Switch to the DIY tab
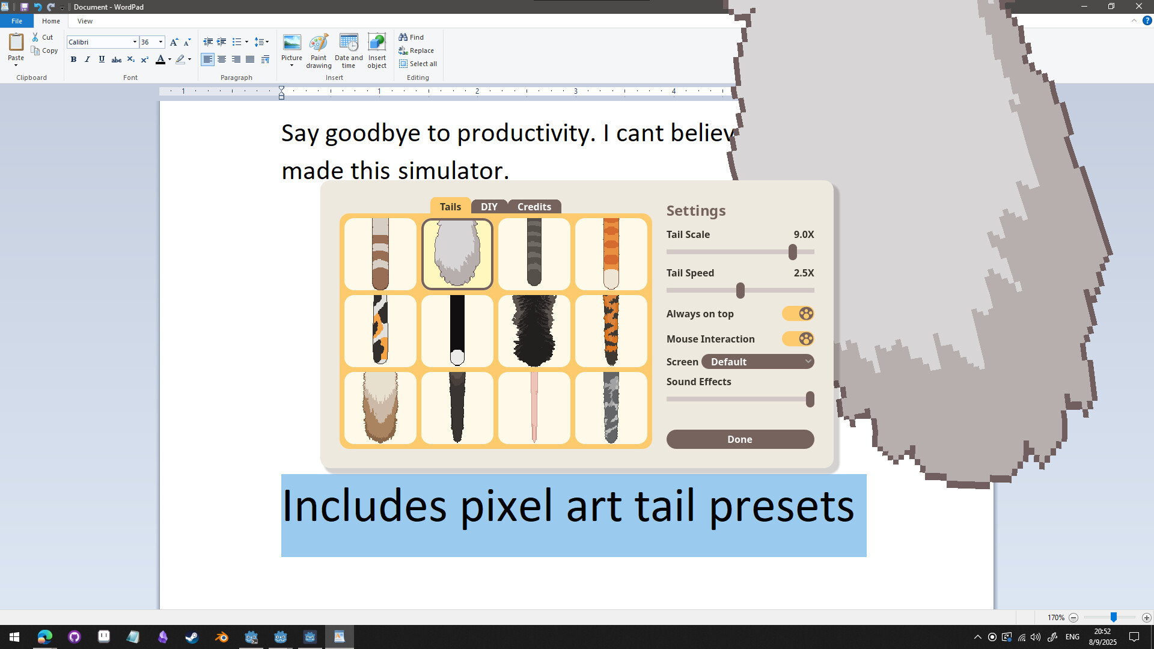 (489, 206)
